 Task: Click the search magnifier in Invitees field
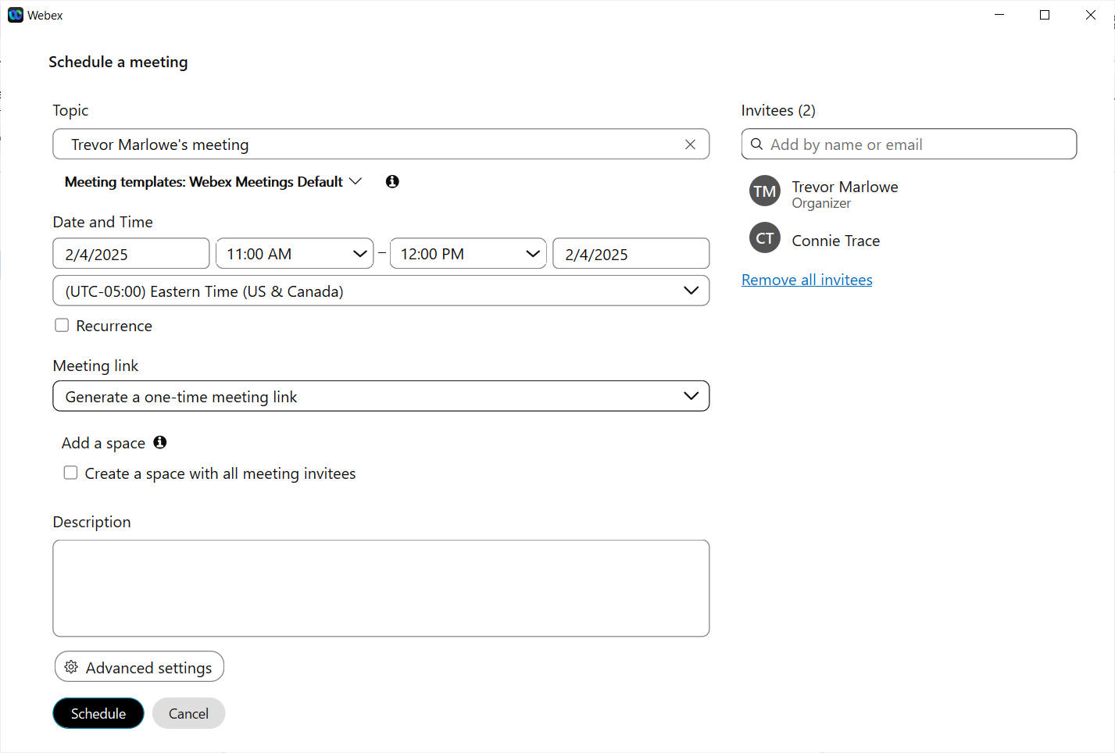click(756, 145)
